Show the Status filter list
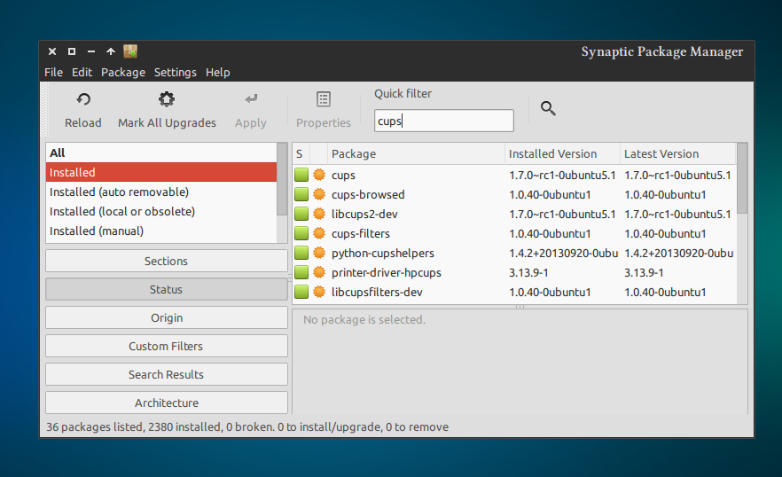The width and height of the screenshot is (782, 477). pos(167,289)
